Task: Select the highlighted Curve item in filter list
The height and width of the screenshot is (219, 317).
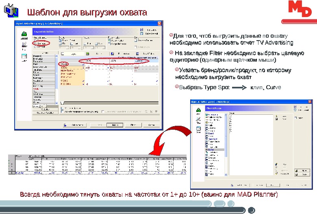Action: [215, 150]
